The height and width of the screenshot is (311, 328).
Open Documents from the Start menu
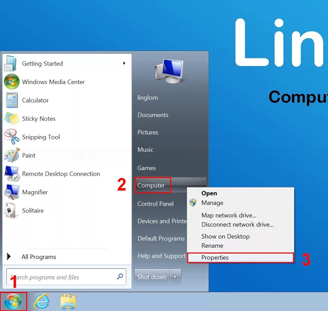pos(153,115)
